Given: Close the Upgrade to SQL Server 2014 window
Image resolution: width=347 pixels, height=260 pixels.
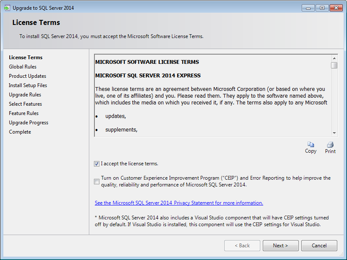Looking at the screenshot, I should (336, 8).
